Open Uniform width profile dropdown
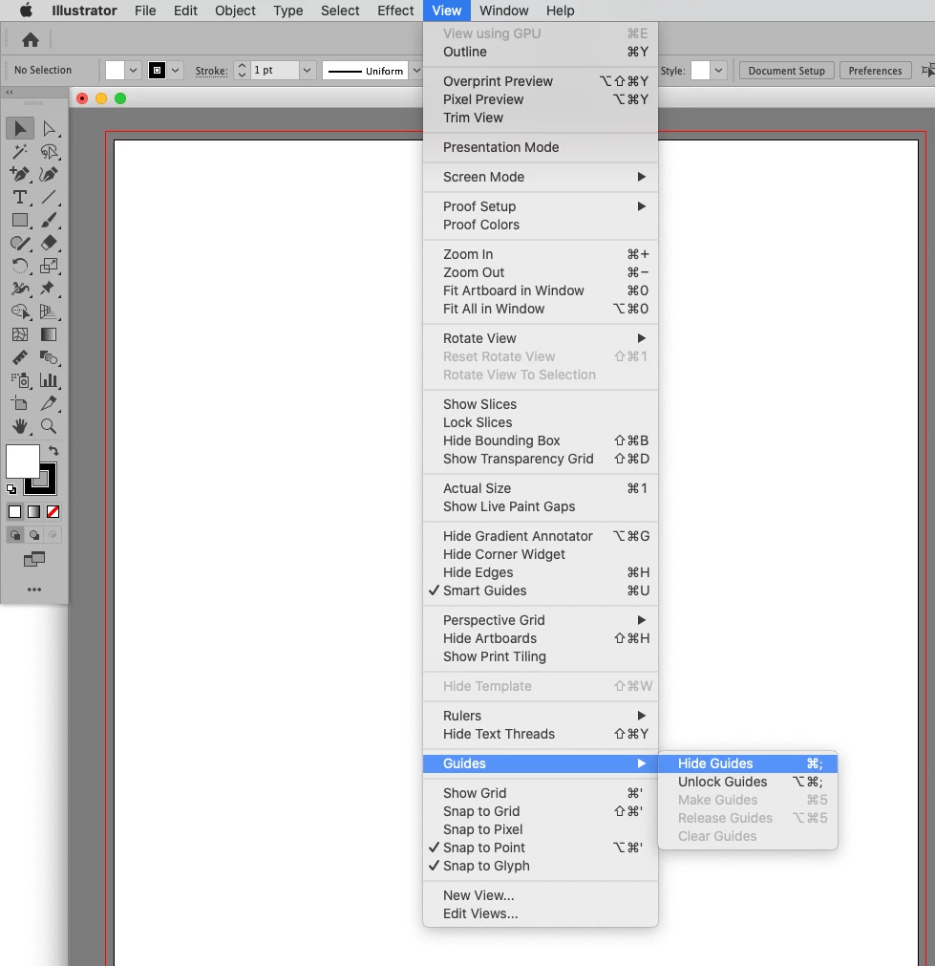The height and width of the screenshot is (966, 935). [x=416, y=71]
